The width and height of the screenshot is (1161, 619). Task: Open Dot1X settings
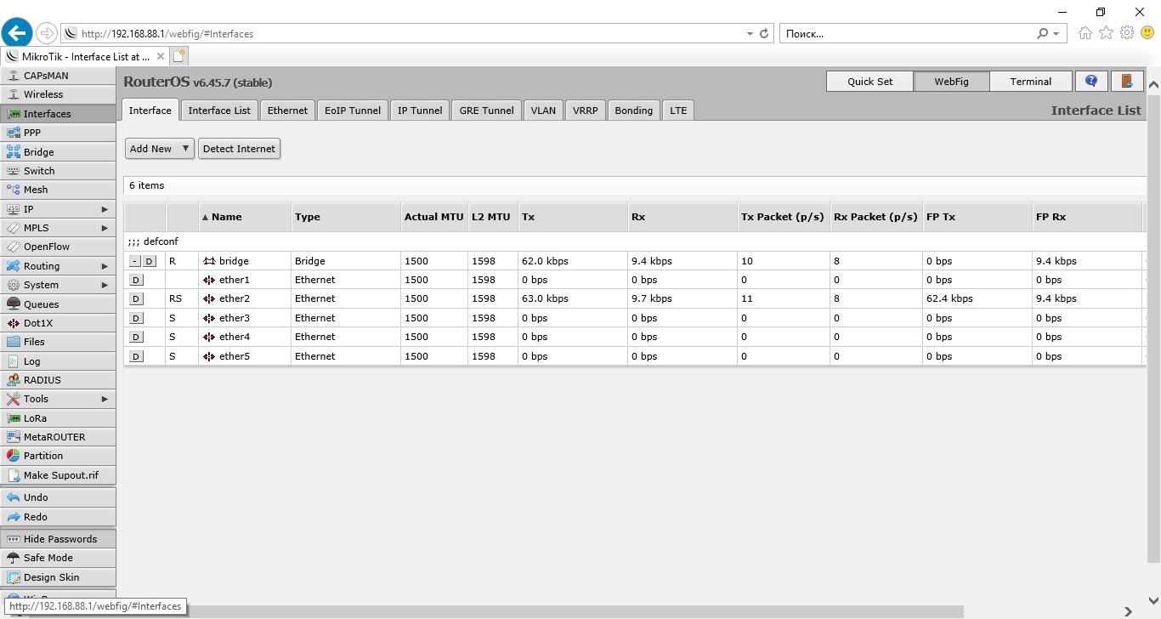tap(58, 323)
